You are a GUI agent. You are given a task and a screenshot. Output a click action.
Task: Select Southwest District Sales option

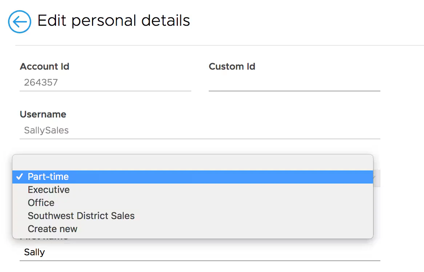(x=81, y=216)
